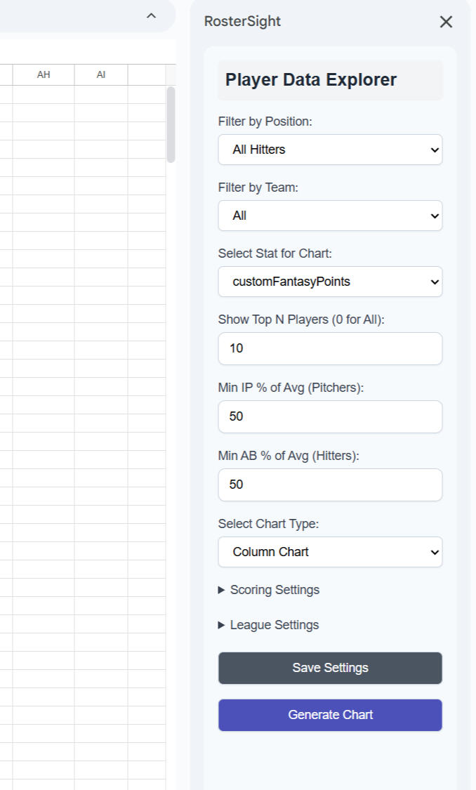Click the 'Min AB % of Avg (Hitters):' label
Image resolution: width=476 pixels, height=790 pixels.
point(289,456)
